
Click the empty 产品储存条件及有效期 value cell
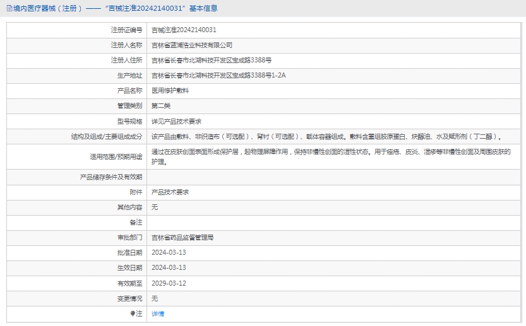pos(334,177)
